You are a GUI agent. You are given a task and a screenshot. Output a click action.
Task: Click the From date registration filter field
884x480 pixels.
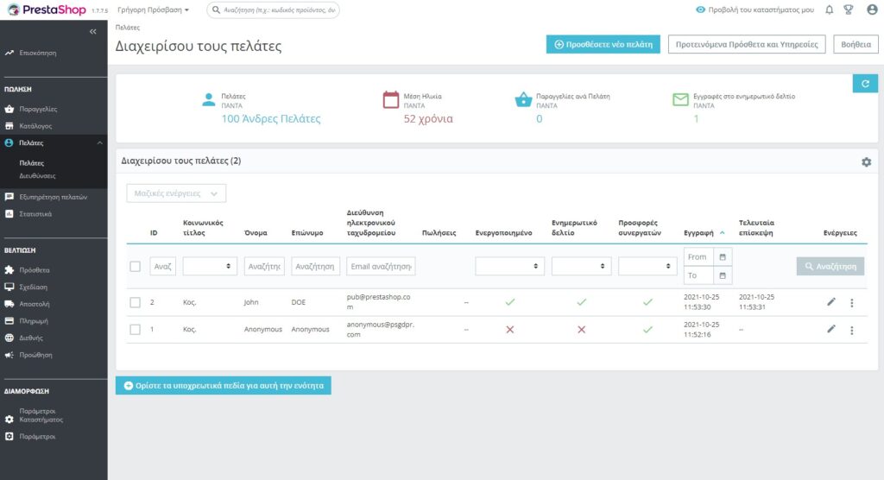(x=699, y=256)
